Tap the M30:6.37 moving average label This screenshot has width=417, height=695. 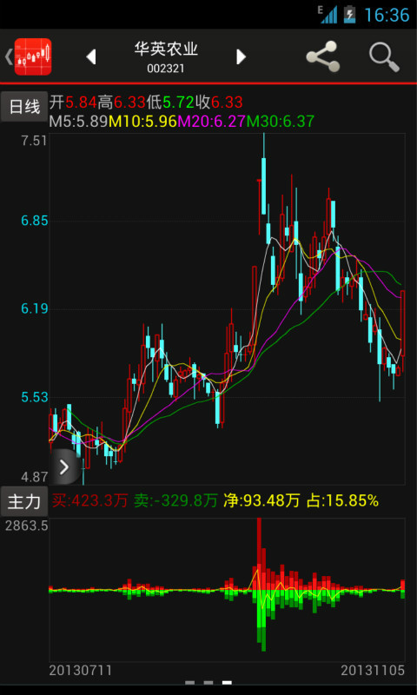(x=281, y=121)
